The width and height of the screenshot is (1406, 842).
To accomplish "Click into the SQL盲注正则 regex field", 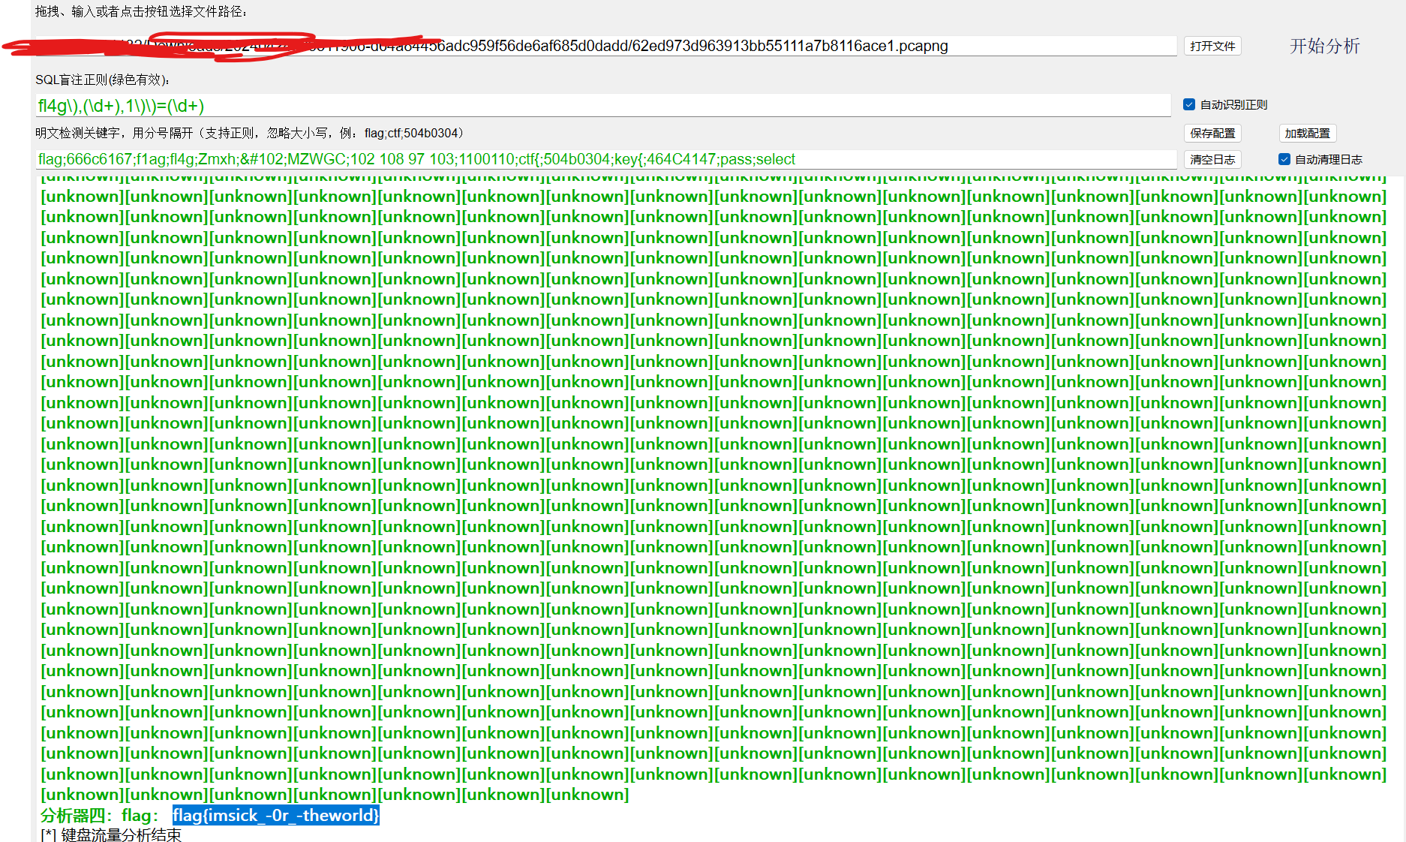I will pyautogui.click(x=600, y=106).
